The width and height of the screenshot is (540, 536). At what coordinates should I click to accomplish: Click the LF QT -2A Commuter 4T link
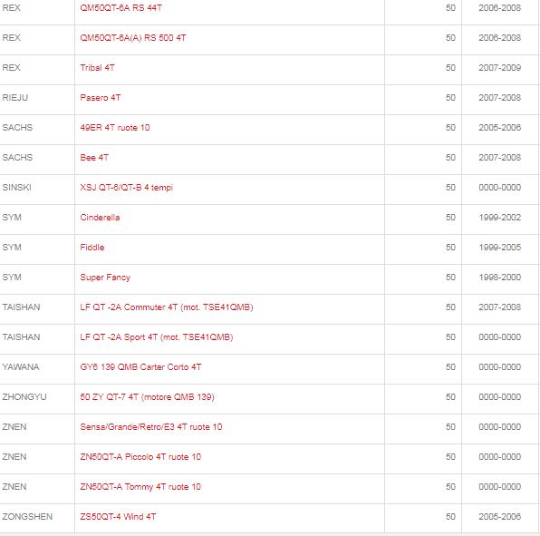coord(167,307)
